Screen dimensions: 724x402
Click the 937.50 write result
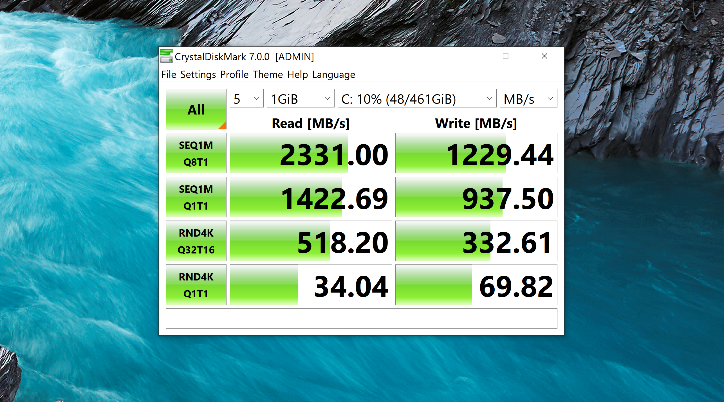click(476, 197)
